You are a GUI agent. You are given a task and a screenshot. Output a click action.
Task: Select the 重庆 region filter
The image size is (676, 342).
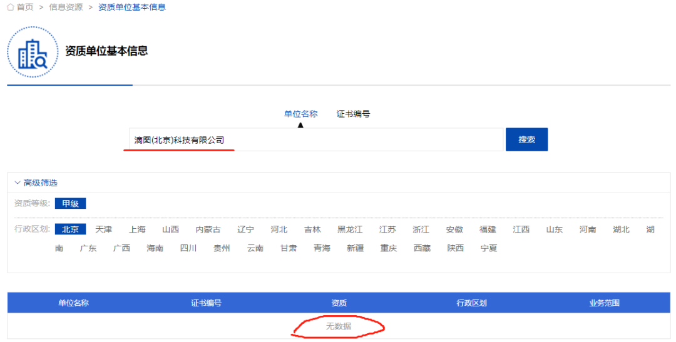(389, 248)
